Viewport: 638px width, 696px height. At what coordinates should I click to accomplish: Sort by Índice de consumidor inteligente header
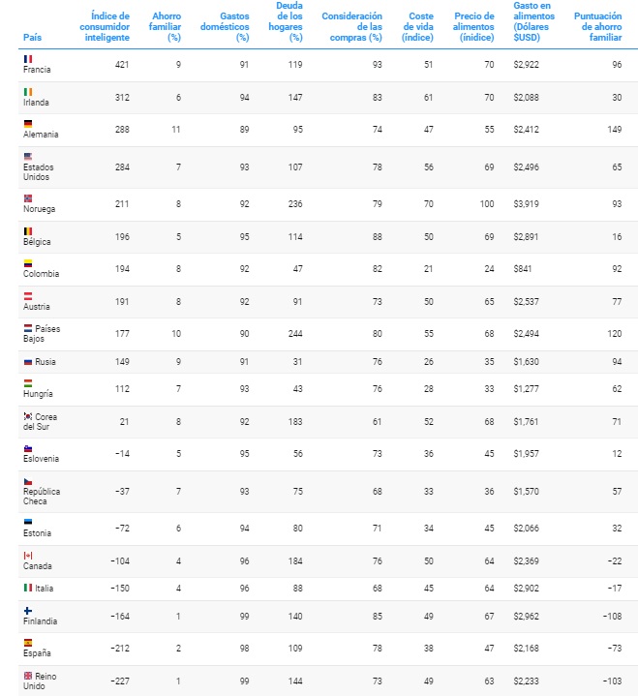pyautogui.click(x=105, y=27)
